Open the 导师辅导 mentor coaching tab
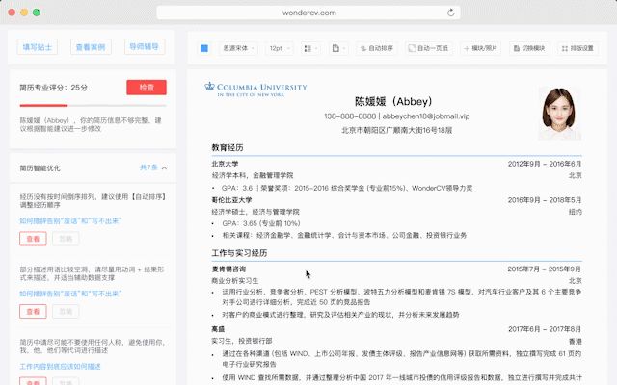Screen dimensions: 617x385 145,47
